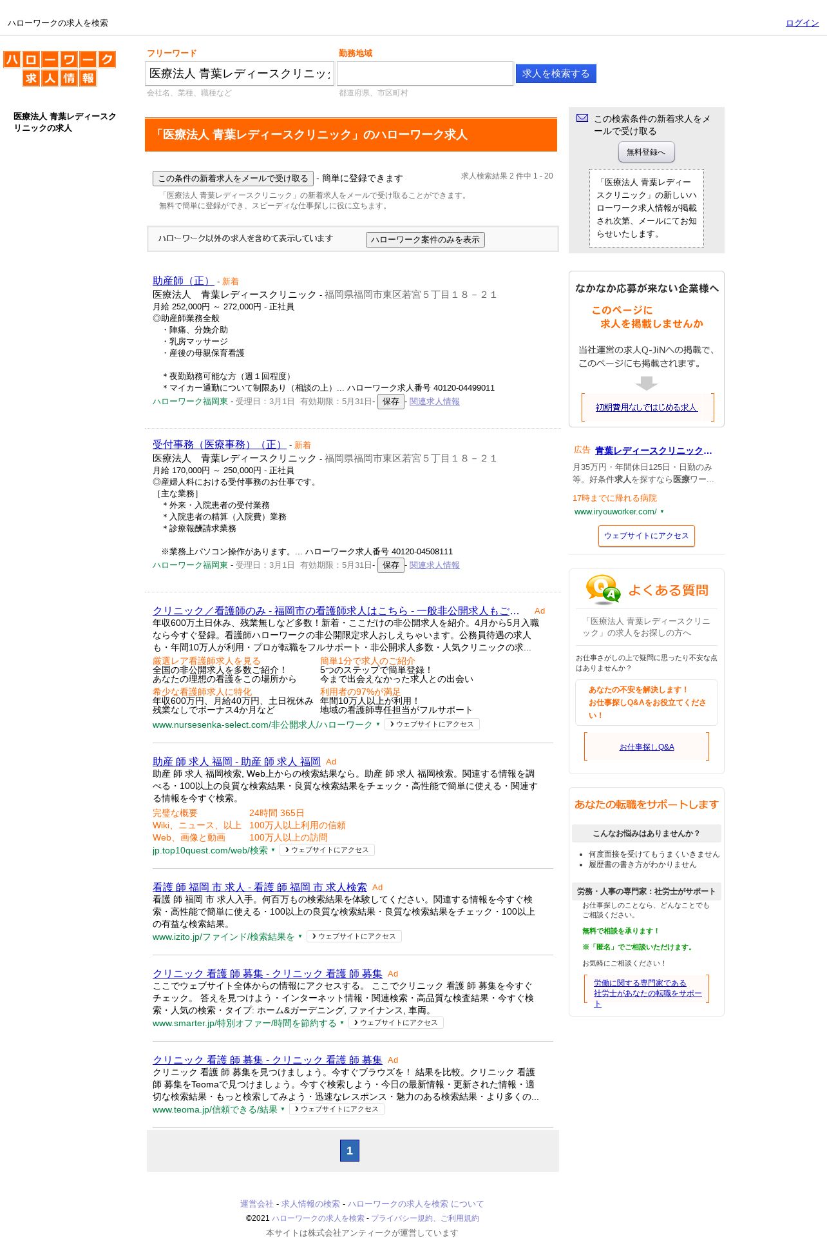Click 労働に関する専門家である社労士 link
The width and height of the screenshot is (827, 1246).
pyautogui.click(x=647, y=993)
